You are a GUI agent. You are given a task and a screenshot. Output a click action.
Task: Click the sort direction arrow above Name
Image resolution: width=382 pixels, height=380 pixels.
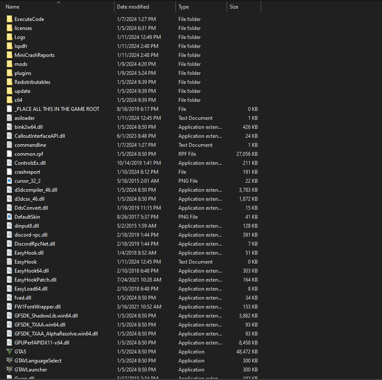coord(59,3)
